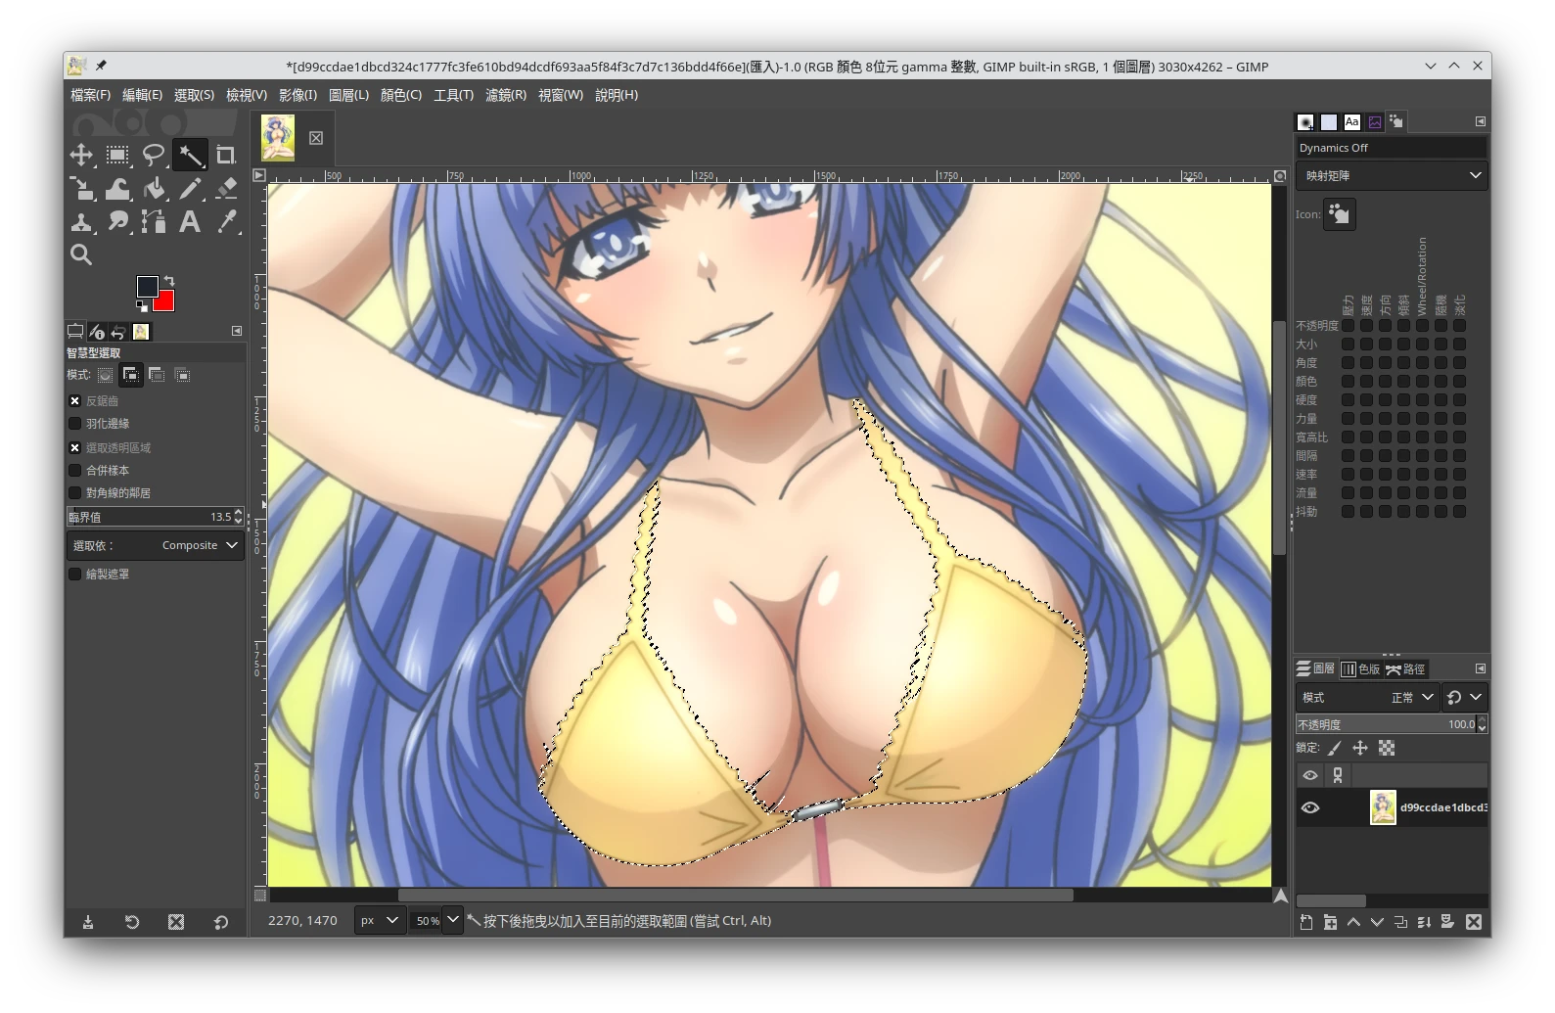
Task: Delete the layer button
Action: pos(1474,922)
